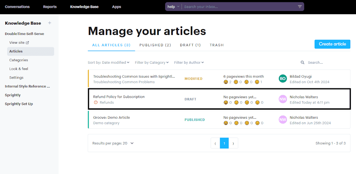This screenshot has height=174, width=356.
Task: Open Sort by Date modified dropdown
Action: [x=108, y=62]
